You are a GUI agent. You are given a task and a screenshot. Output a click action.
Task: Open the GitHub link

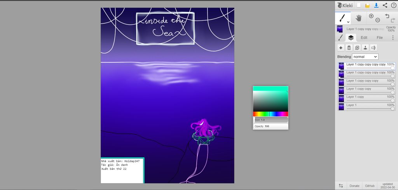click(370, 186)
